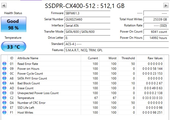Click raw value 0 0 0 0 23 153
The width and height of the screenshot is (170, 120).
coord(153,74)
